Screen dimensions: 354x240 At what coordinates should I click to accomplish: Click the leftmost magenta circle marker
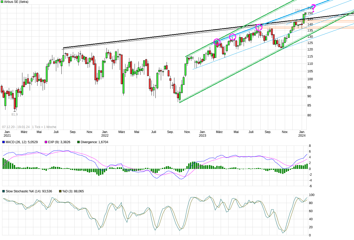pos(217,42)
